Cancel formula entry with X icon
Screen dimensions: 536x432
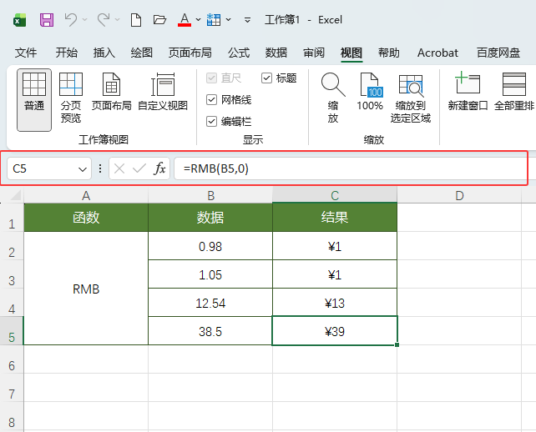tap(119, 168)
